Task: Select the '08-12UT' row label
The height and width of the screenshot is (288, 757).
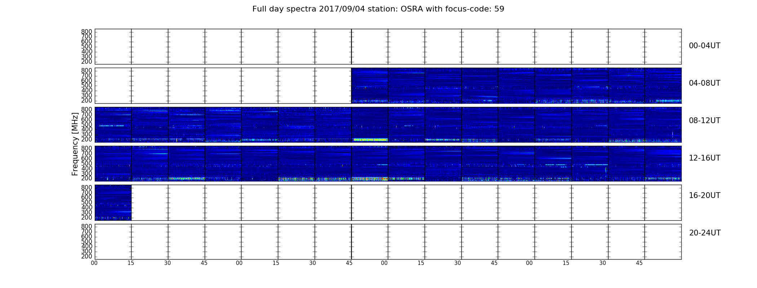Action: coord(705,121)
